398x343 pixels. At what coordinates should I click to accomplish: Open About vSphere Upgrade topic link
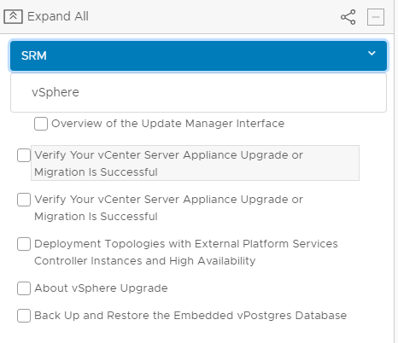coord(101,288)
